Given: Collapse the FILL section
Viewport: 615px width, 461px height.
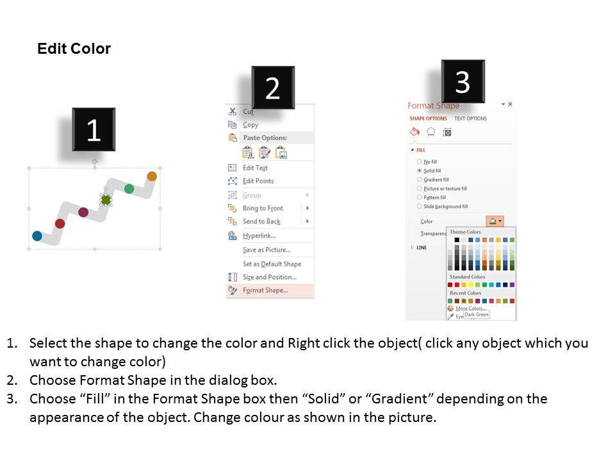Looking at the screenshot, I should [x=412, y=150].
